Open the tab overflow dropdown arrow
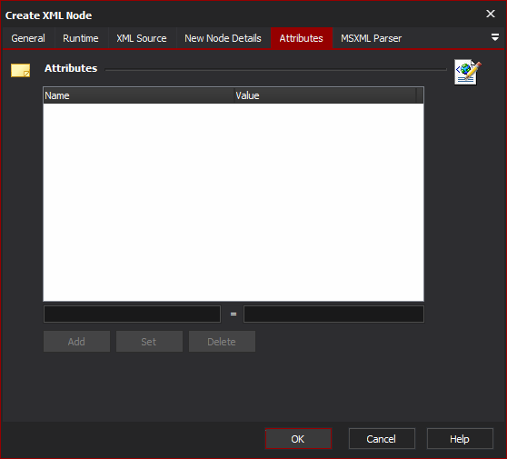This screenshot has width=507, height=459. coord(494,37)
